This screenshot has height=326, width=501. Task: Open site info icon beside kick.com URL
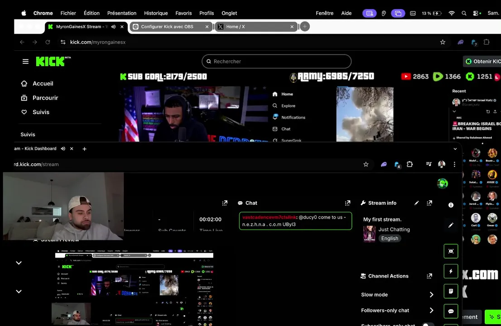click(63, 42)
